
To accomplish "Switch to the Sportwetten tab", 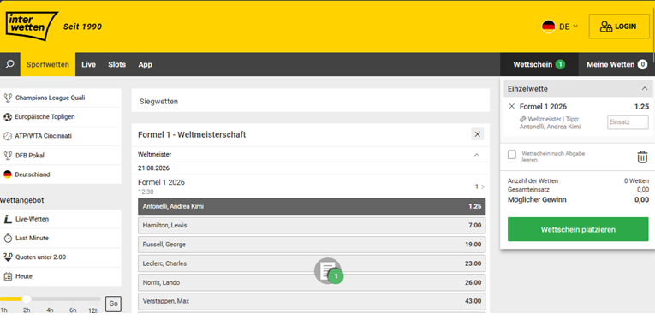I will [48, 64].
